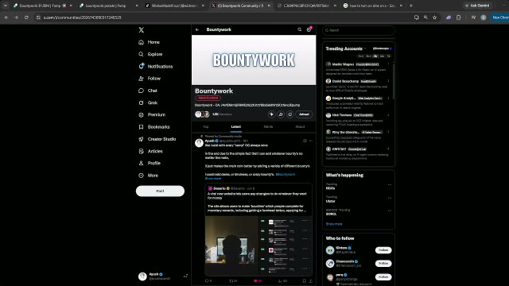The image size is (509, 286).
Task: Click the browser address bar
Action: (x=224, y=17)
